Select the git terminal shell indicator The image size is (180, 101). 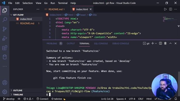pyautogui.click(x=146, y=43)
